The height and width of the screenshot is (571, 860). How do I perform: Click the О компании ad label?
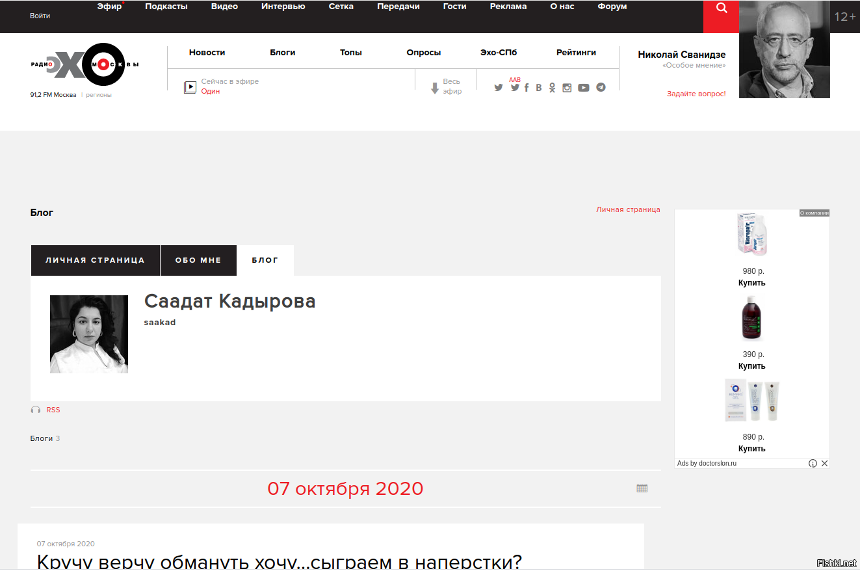(x=814, y=213)
